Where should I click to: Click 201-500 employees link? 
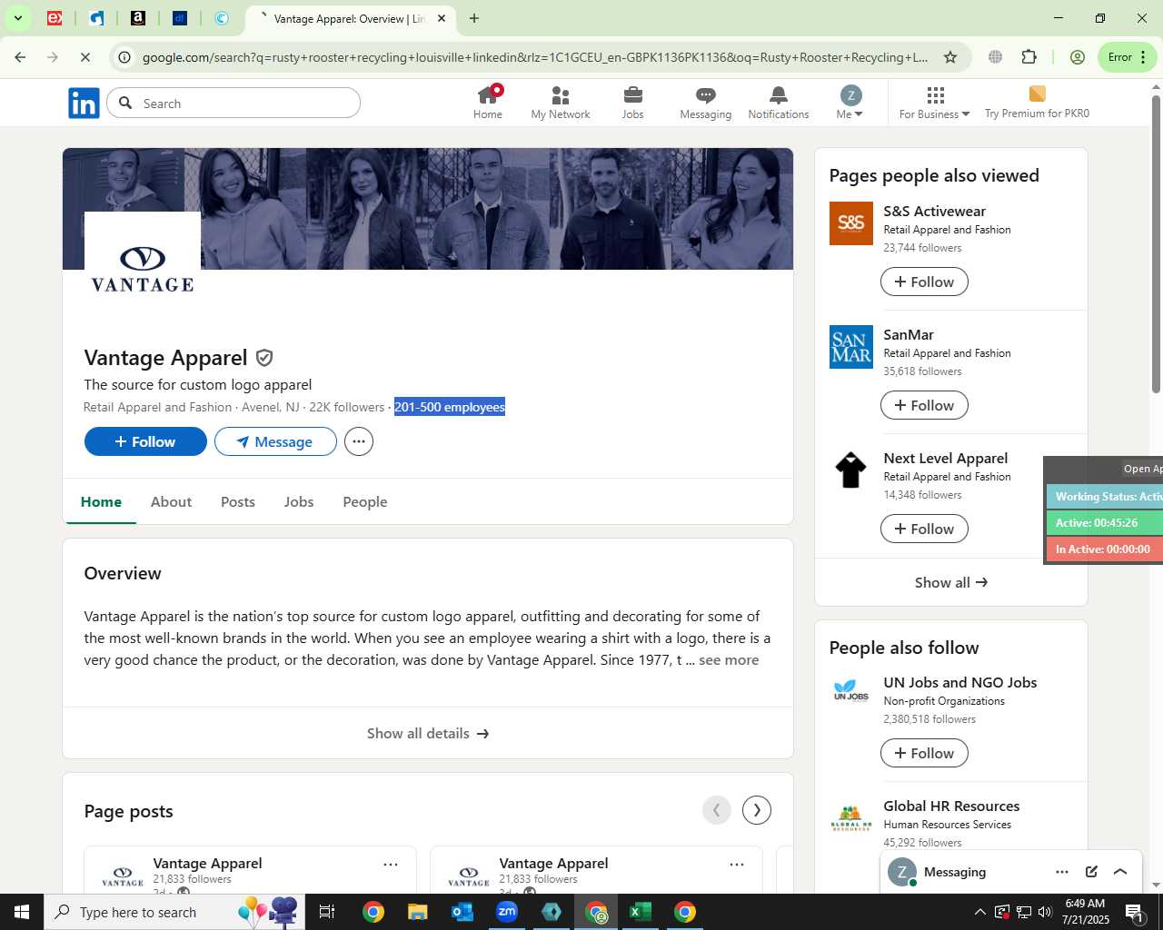coord(450,407)
